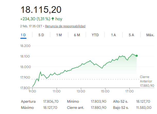The width and height of the screenshot is (157, 114).
Task: Show the Máx. full history range
Action: pos(150,35)
